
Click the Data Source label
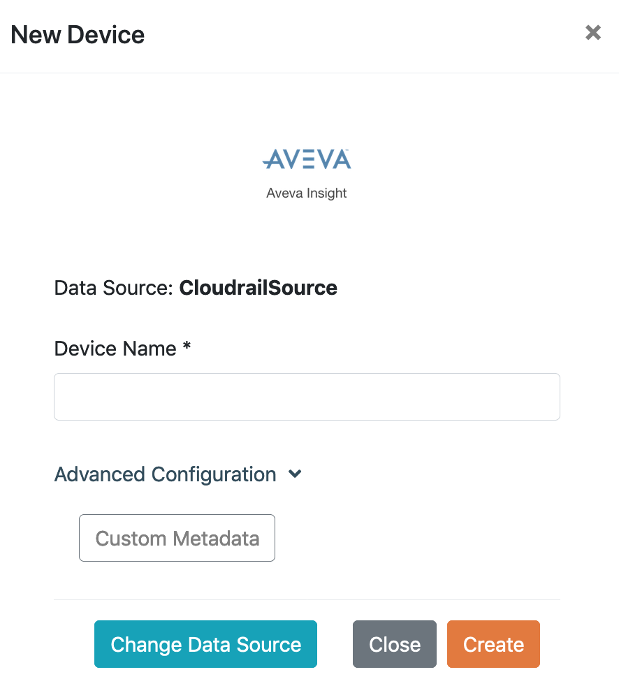[x=114, y=288]
